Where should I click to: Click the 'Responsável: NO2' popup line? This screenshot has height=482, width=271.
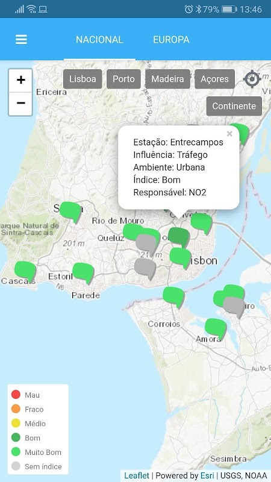[x=170, y=192]
